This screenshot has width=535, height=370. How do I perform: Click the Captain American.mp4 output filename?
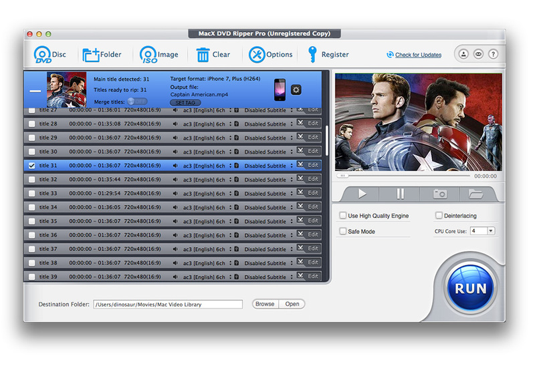pos(199,94)
